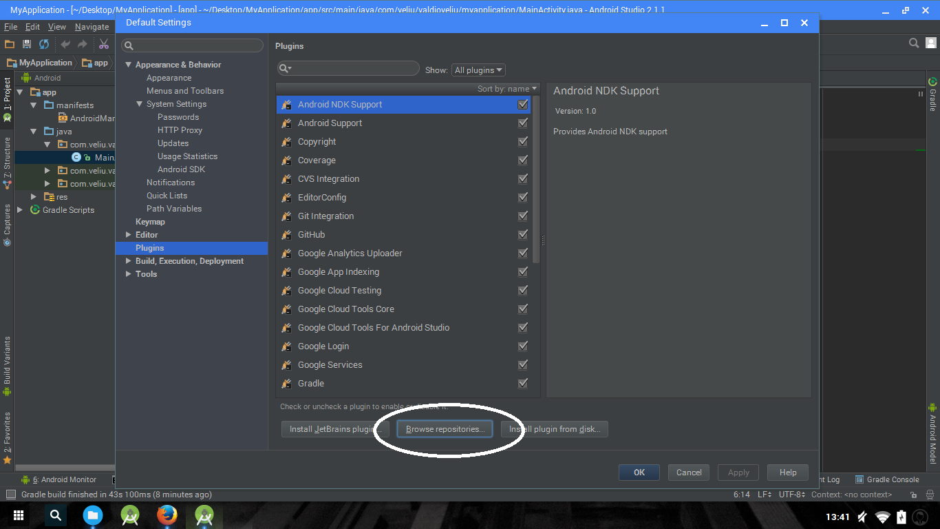Click the tool windows icon left of the Gradle build message
Image resolution: width=940 pixels, height=529 pixels.
pos(10,495)
